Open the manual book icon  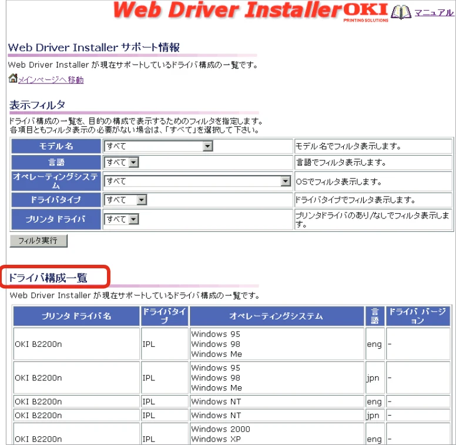(401, 12)
